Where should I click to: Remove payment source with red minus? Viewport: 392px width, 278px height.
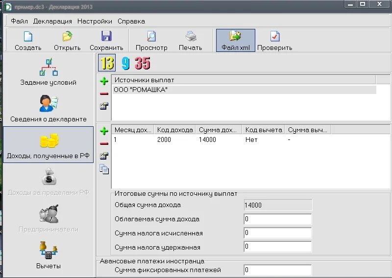pyautogui.click(x=104, y=93)
